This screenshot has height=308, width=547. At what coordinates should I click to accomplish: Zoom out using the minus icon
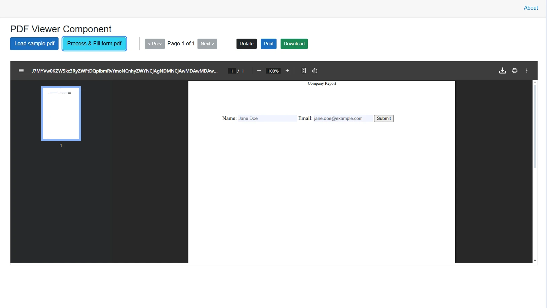259,71
